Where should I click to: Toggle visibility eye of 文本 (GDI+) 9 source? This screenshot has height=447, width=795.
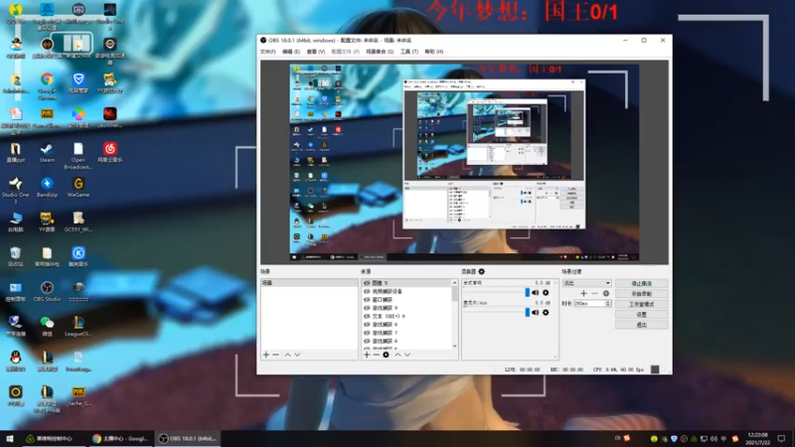[367, 316]
